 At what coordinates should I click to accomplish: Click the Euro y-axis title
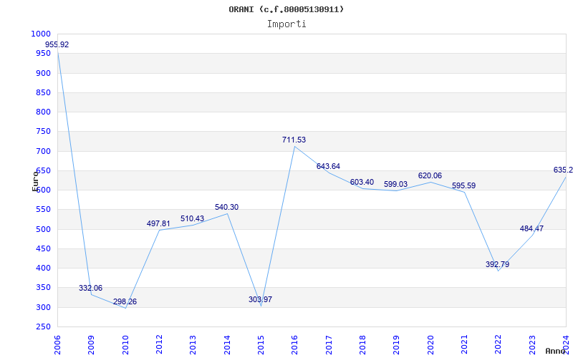click(35, 180)
